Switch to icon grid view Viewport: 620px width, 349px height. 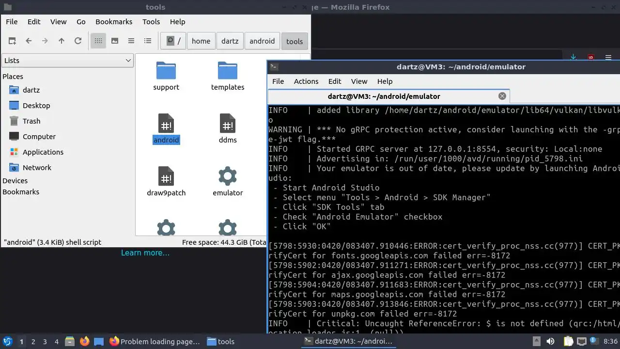coord(98,41)
